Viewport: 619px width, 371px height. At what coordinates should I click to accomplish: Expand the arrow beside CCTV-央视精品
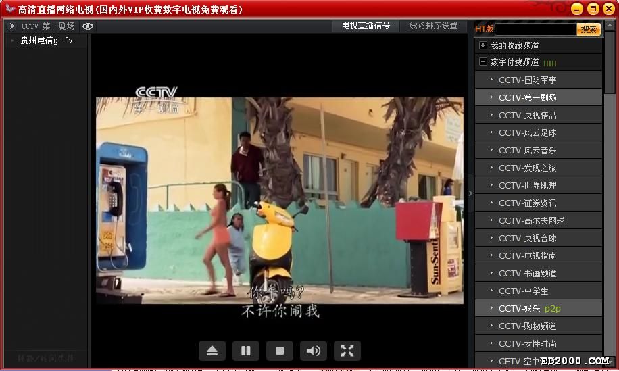[x=491, y=115]
